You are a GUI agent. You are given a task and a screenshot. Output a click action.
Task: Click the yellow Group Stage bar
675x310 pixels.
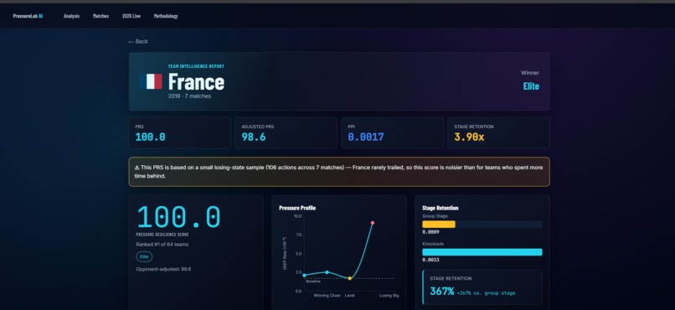439,225
